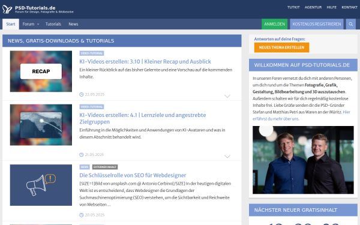This screenshot has width=360, height=225.
Task: Click the clock icon beside 22.05.2025
Action: tap(81, 94)
